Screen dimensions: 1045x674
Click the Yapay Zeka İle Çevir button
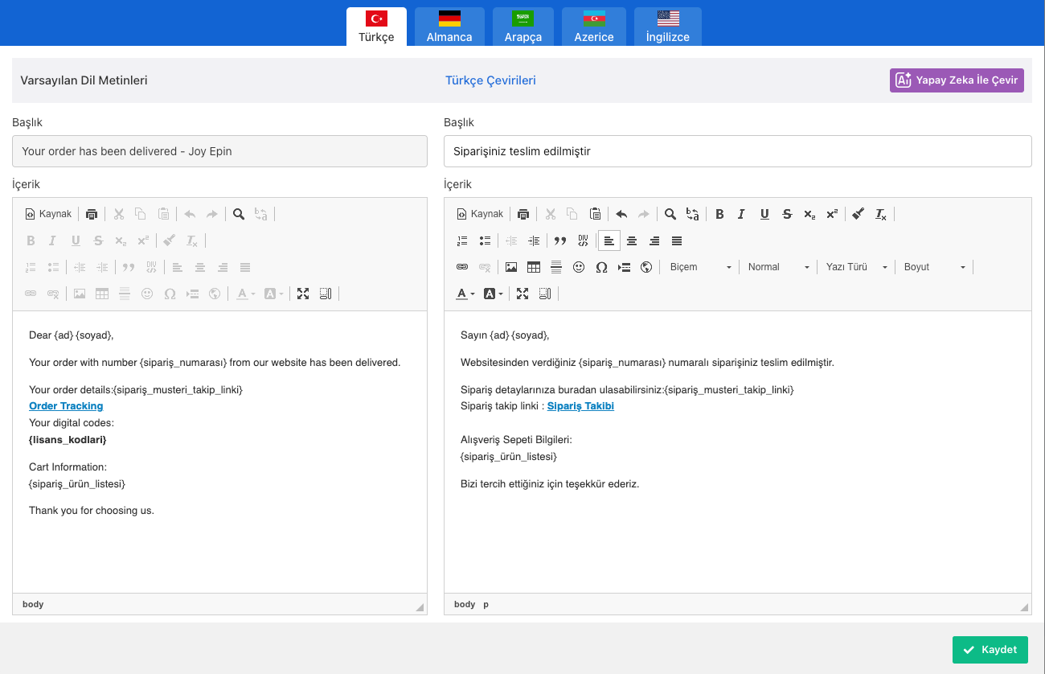tap(957, 80)
